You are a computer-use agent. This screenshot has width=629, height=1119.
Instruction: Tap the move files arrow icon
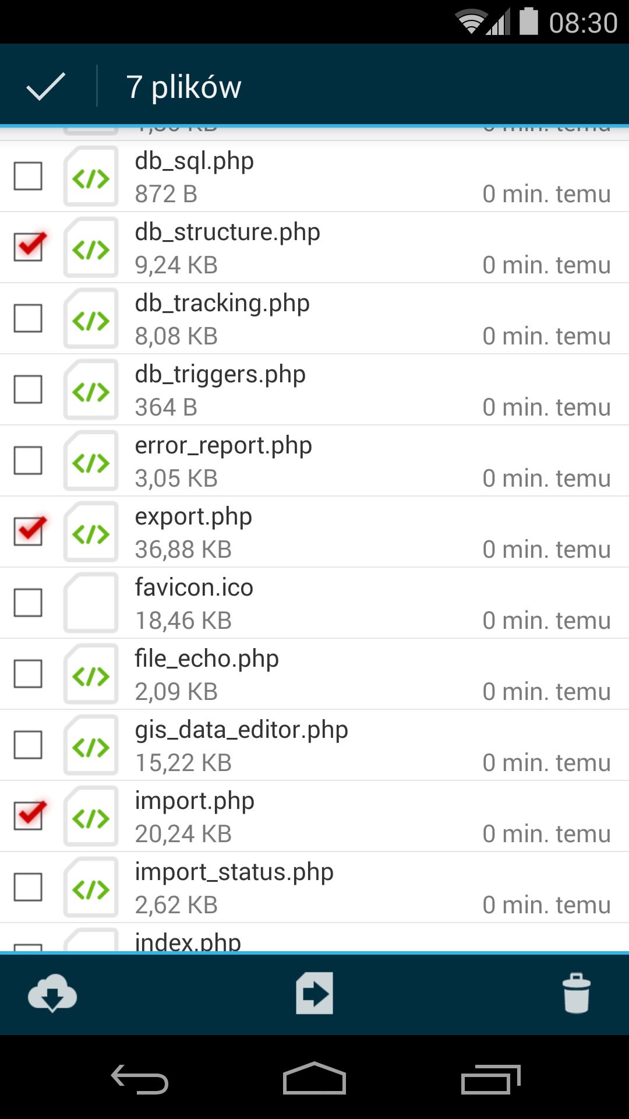(x=314, y=993)
